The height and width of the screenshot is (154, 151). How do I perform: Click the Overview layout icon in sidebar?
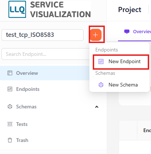click(x=10, y=73)
